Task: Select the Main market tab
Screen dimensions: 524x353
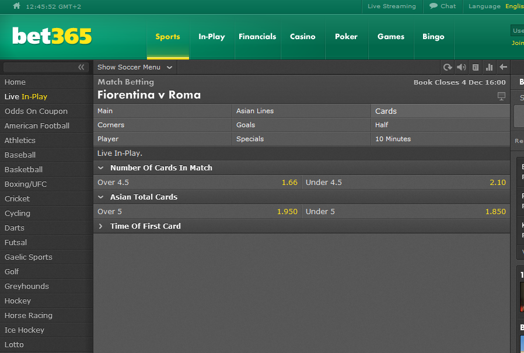Action: (162, 111)
